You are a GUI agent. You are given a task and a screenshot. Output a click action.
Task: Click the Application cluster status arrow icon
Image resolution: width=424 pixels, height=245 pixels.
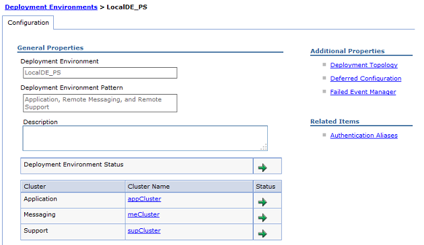262,202
